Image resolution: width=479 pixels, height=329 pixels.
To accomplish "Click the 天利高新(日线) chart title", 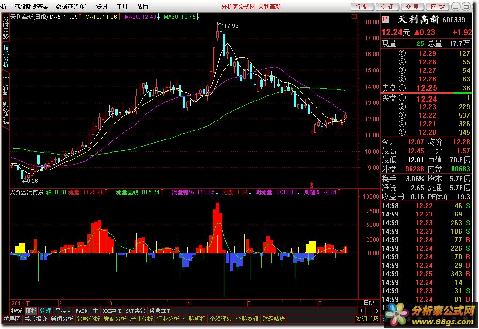I will [29, 17].
